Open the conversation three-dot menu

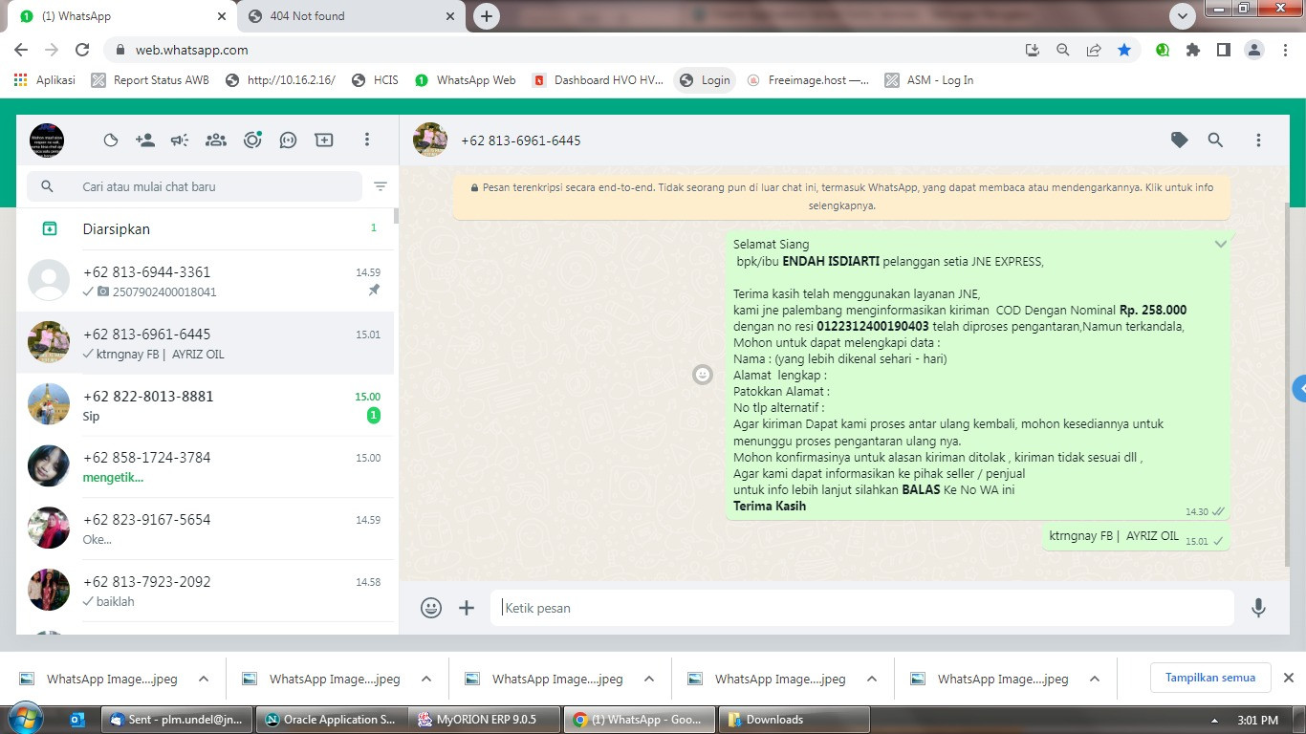(x=1258, y=140)
